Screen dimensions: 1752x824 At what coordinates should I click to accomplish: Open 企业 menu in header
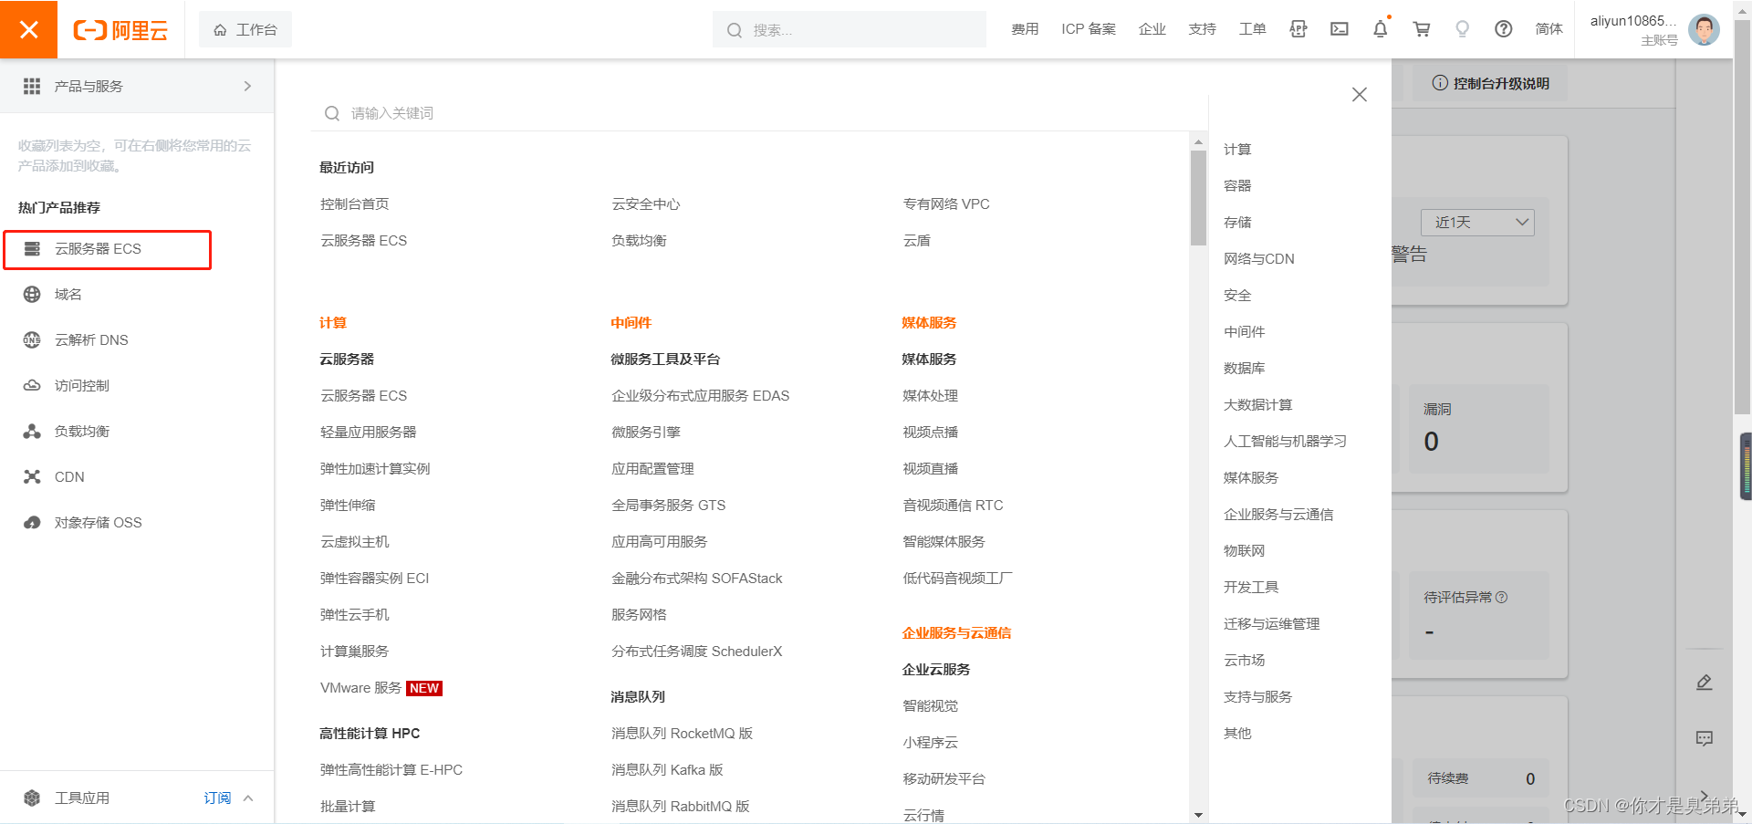click(x=1152, y=29)
